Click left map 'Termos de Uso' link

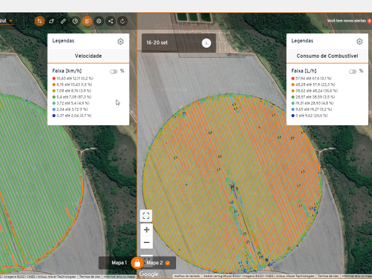coord(90,277)
